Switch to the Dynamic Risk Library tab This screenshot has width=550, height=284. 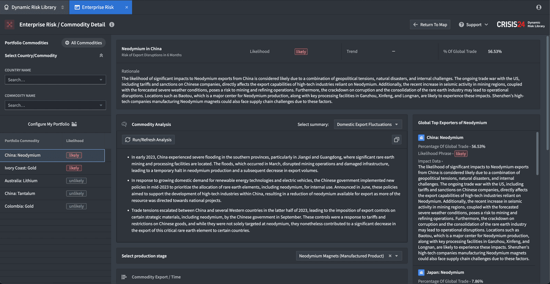34,7
